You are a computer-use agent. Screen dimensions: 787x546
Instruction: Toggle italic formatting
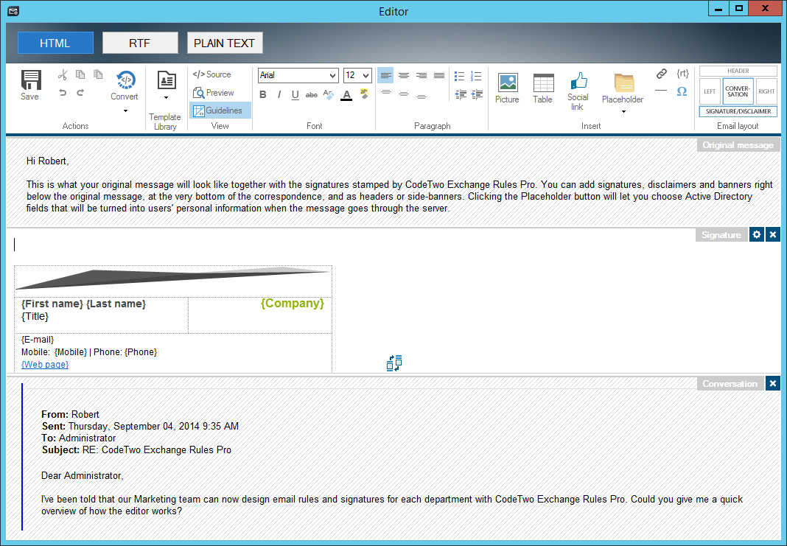pos(279,94)
